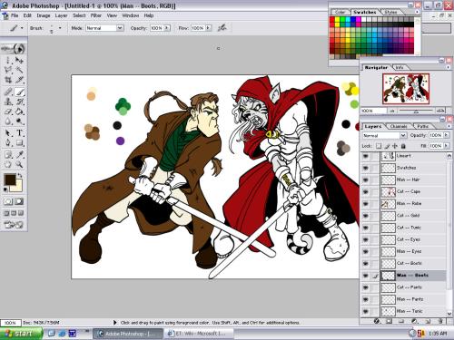The image size is (454, 340).
Task: Click Delete layer trash button
Action: click(x=440, y=321)
